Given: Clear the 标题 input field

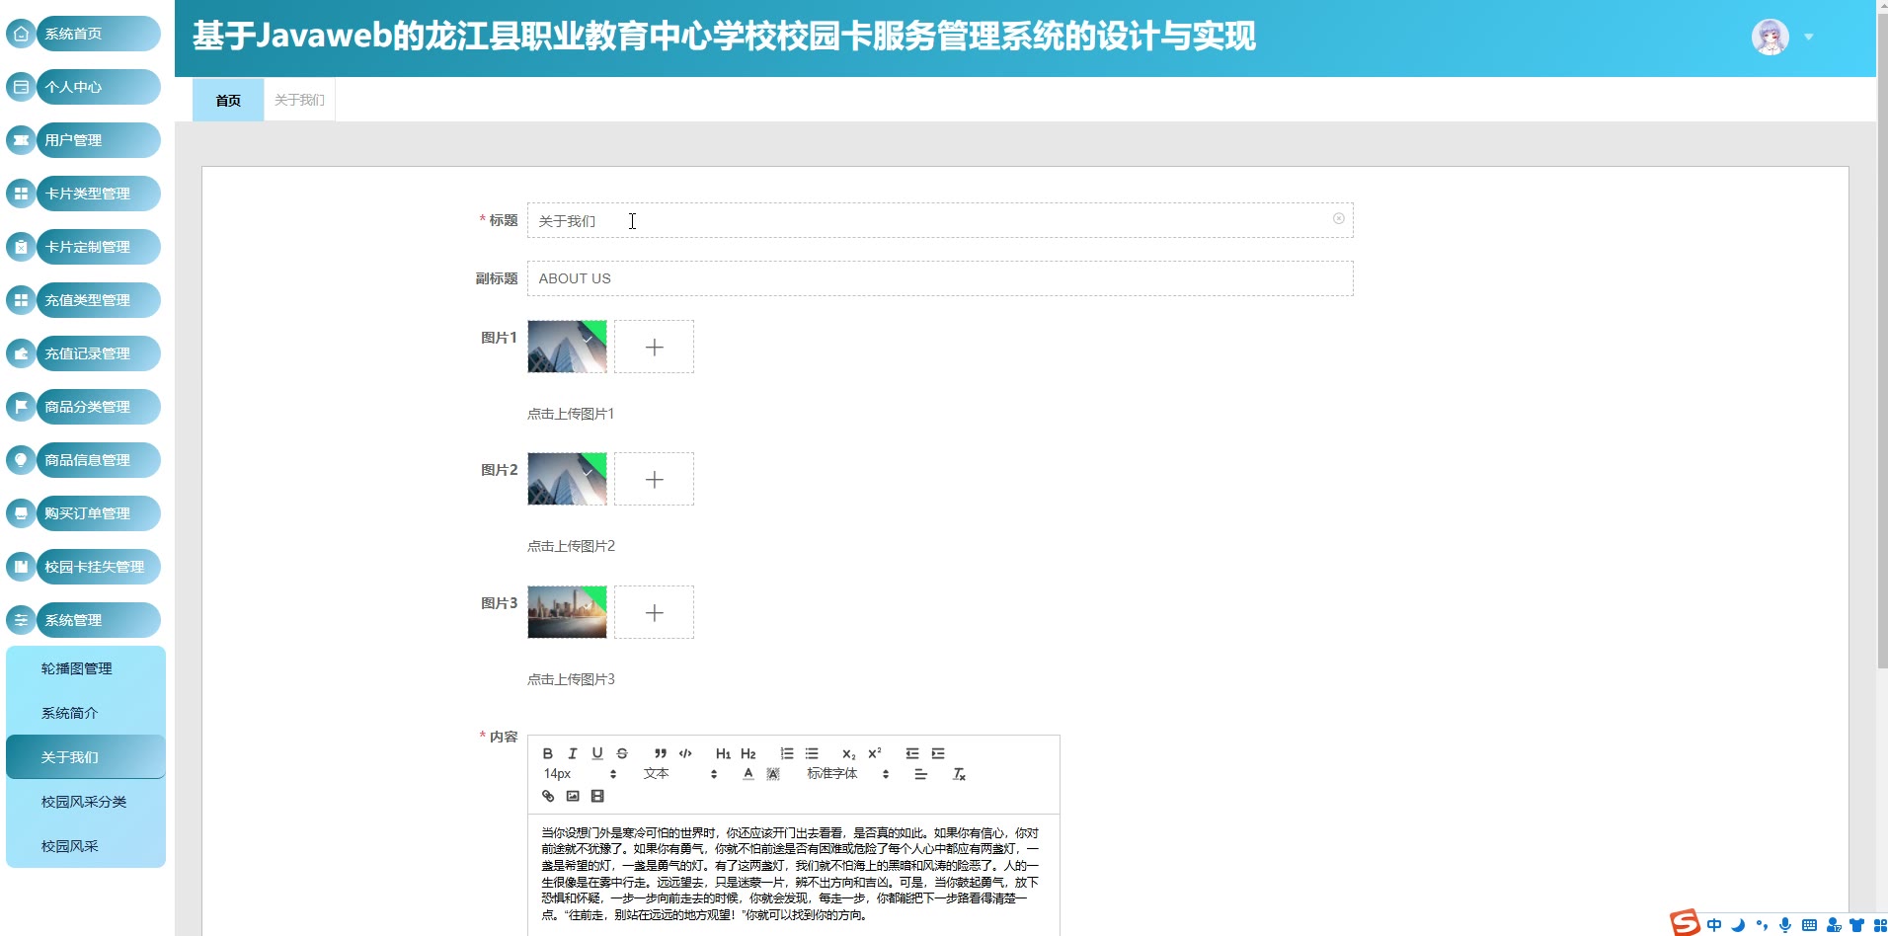Looking at the screenshot, I should click(1339, 219).
